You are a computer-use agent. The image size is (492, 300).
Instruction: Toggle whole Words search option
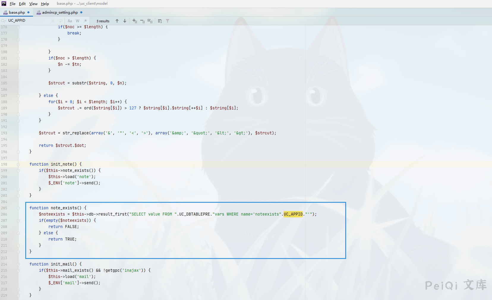point(78,21)
